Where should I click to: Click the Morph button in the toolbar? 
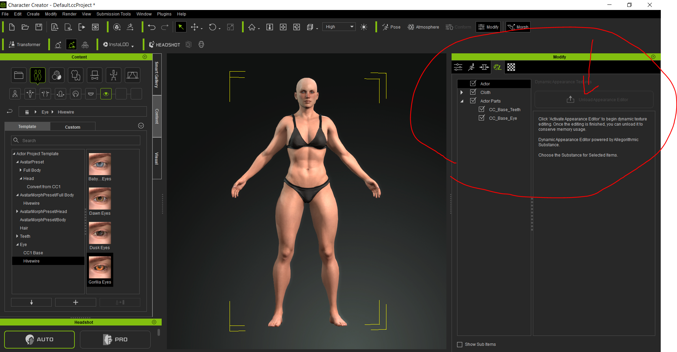pos(518,27)
